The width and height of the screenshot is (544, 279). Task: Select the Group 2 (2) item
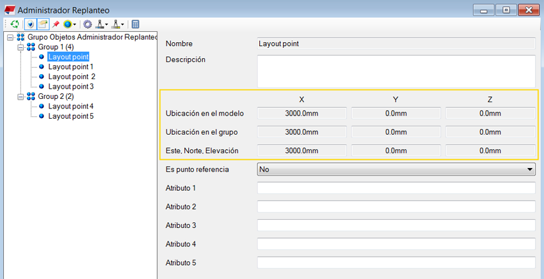coord(56,96)
